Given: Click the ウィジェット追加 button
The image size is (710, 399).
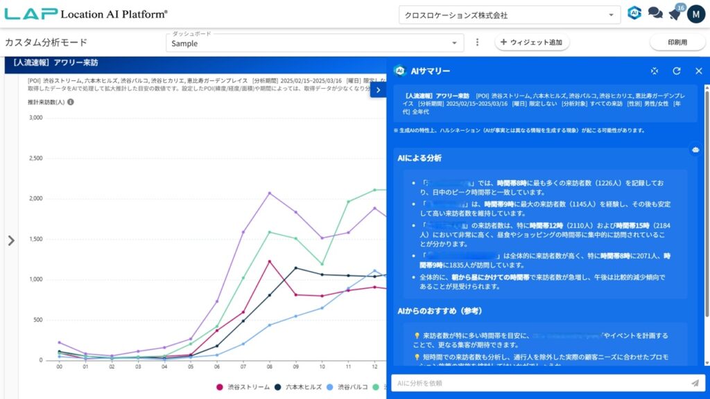Looking at the screenshot, I should [x=532, y=42].
